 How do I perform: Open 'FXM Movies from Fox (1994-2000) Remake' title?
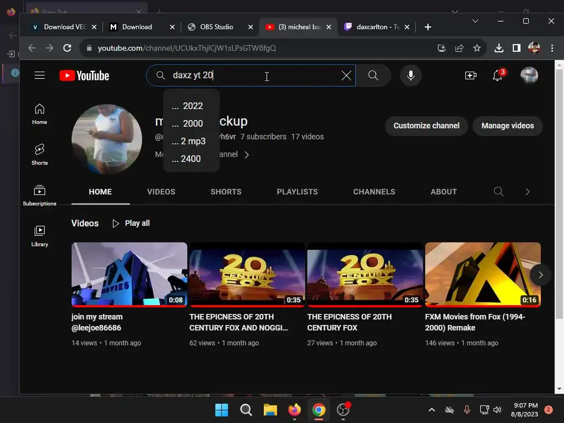pyautogui.click(x=475, y=322)
